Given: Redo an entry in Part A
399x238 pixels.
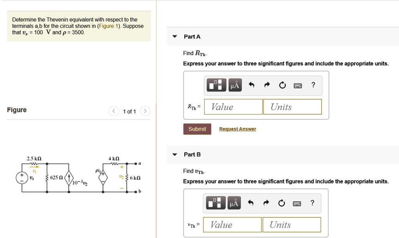Looking at the screenshot, I should tap(267, 85).
